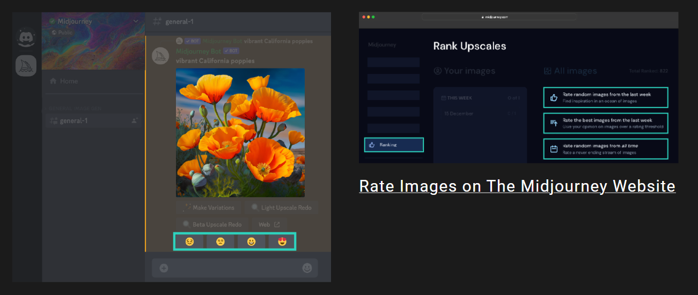Click the midjourney.com browser address bar
698x295 pixels.
tap(499, 17)
